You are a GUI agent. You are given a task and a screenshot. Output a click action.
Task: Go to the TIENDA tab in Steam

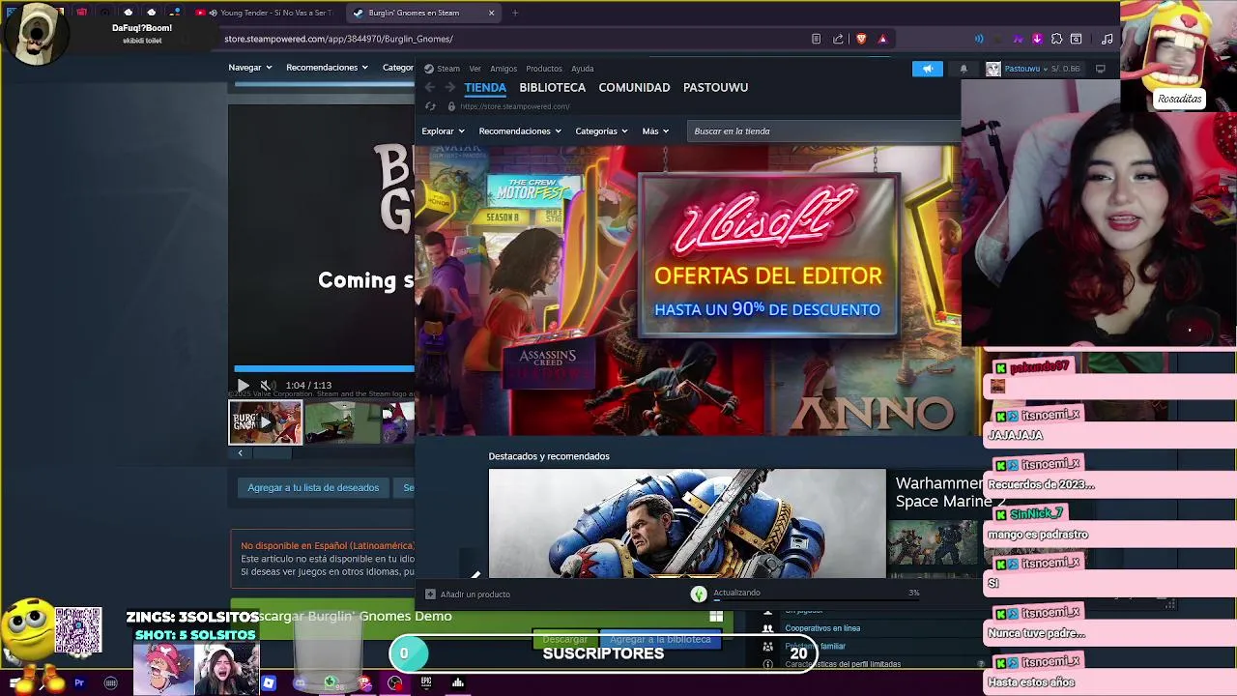point(485,87)
